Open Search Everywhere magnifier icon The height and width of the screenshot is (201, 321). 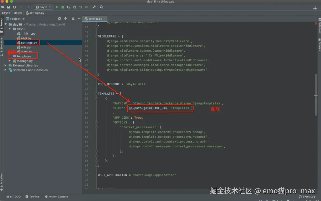[x=101, y=7]
